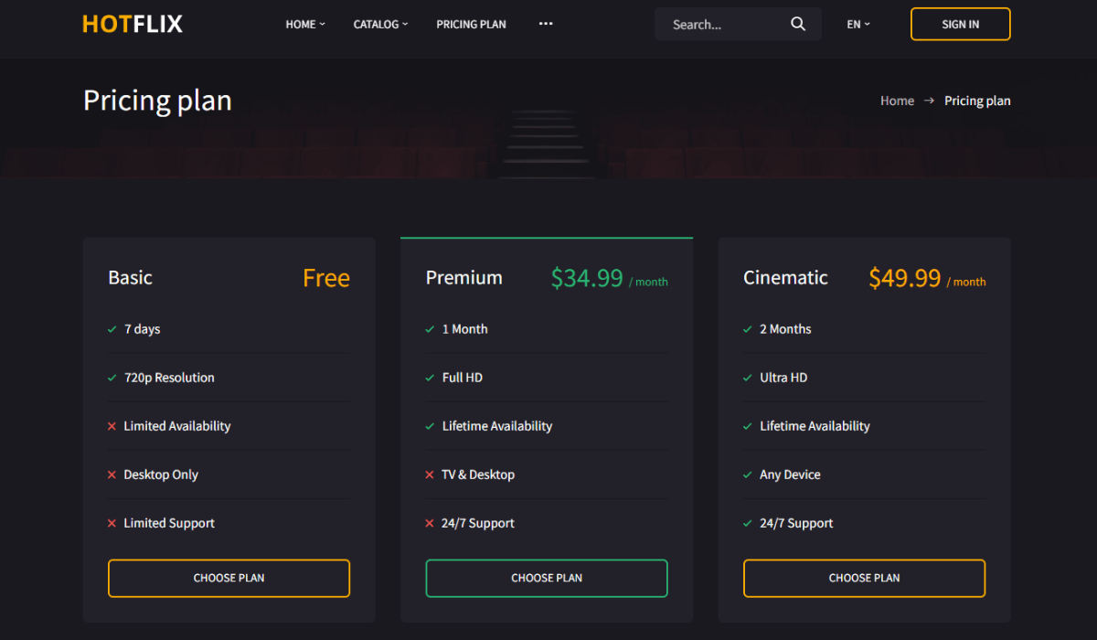The image size is (1097, 640).
Task: Focus the Search input field
Action: point(727,25)
